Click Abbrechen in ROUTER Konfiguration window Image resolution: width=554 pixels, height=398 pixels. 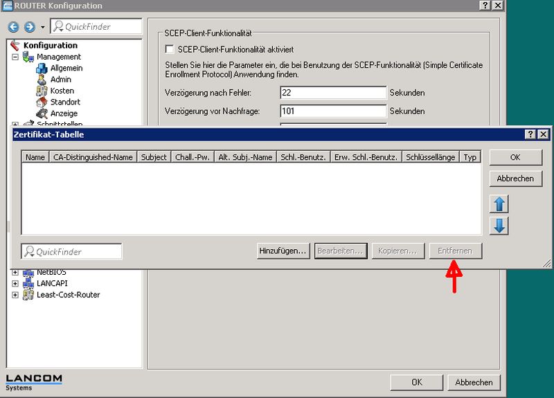[474, 383]
